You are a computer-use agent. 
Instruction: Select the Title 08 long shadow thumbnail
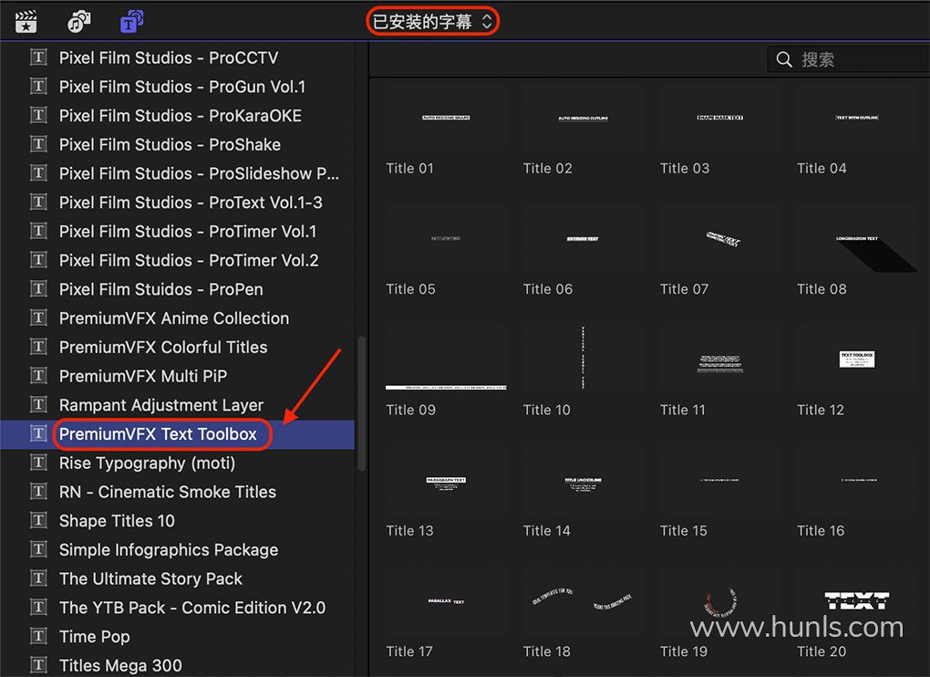coord(857,238)
